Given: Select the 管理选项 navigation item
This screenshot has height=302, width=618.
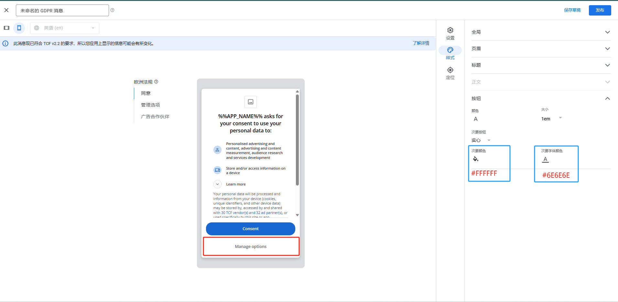Looking at the screenshot, I should click(x=150, y=105).
